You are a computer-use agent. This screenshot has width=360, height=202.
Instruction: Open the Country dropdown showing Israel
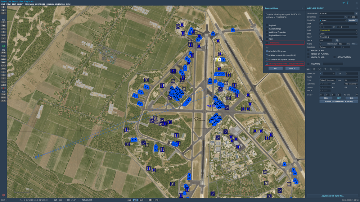coord(333,20)
